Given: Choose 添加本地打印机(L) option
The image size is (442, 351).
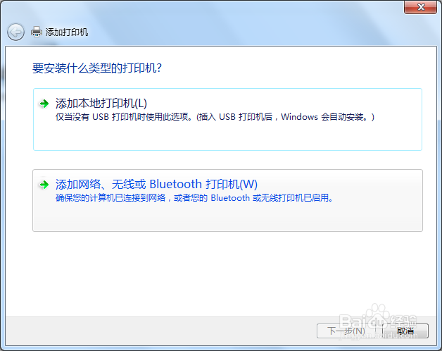Looking at the screenshot, I should point(227,119).
